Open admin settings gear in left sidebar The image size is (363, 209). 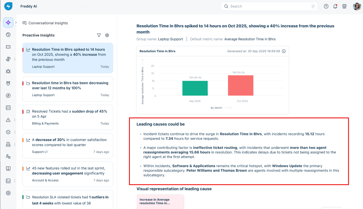8,193
